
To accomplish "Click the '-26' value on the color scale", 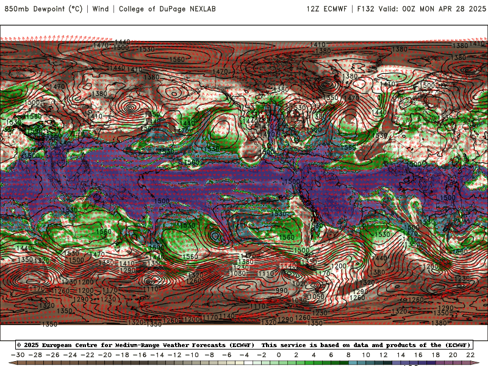I will (52, 355).
